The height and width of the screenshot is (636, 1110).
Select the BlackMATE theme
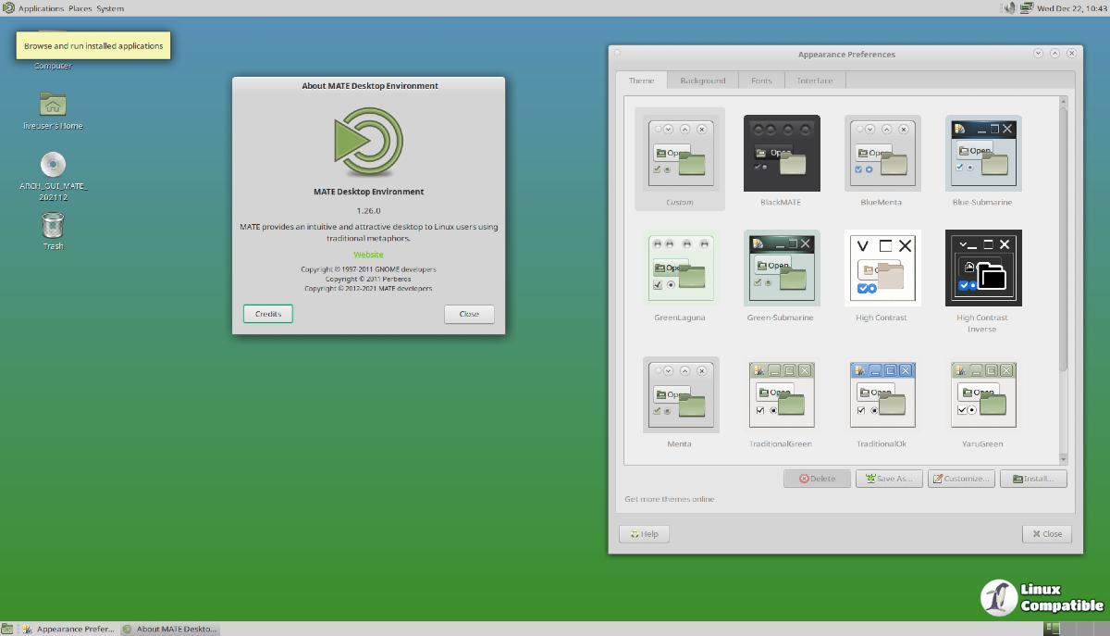coord(782,153)
